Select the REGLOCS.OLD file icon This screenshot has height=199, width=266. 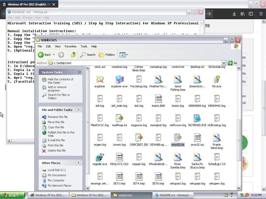(119, 157)
